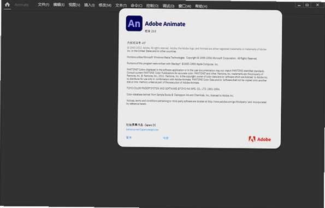This screenshot has width=325, height=208.
Task: Click the Color-database Dainippon Ink line
Action: click(x=180, y=95)
